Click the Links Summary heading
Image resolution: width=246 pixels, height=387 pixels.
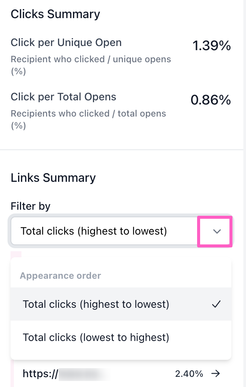[53, 178]
